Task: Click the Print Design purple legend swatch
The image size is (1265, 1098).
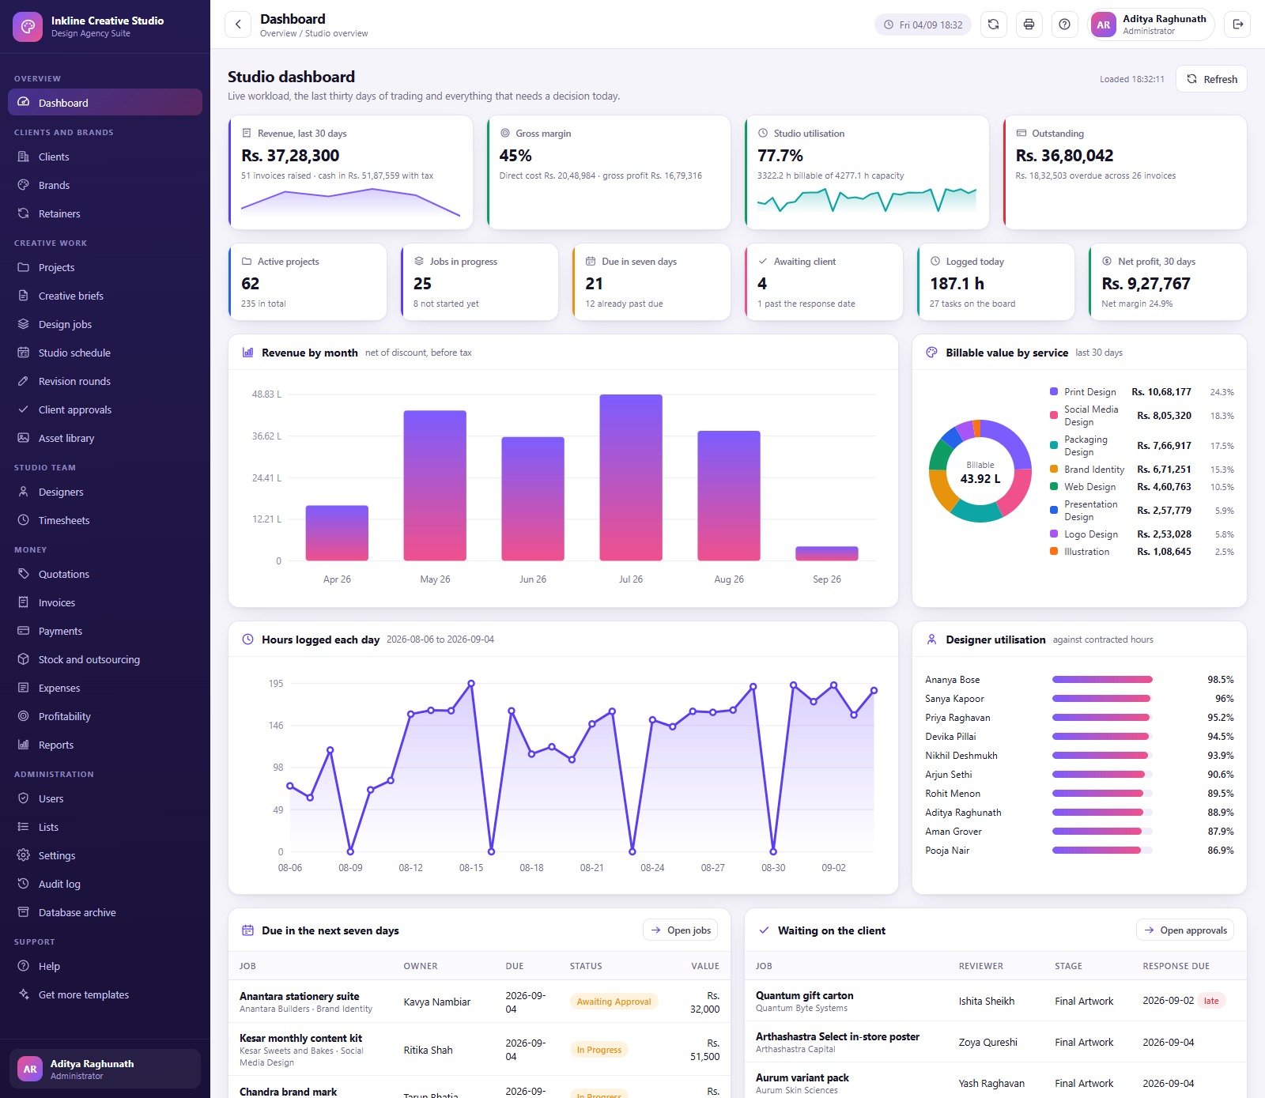Action: point(1054,391)
